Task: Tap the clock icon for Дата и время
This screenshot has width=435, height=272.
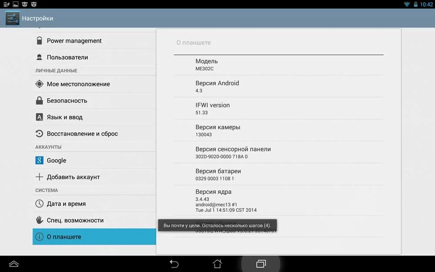Action: point(40,203)
